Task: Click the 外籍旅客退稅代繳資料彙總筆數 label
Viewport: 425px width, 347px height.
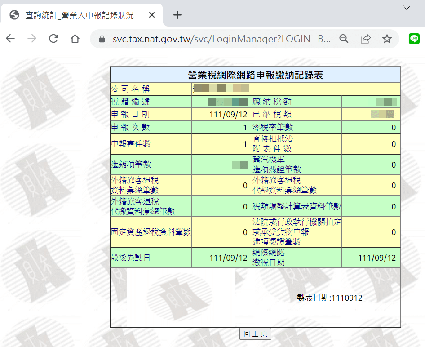Action: click(143, 206)
